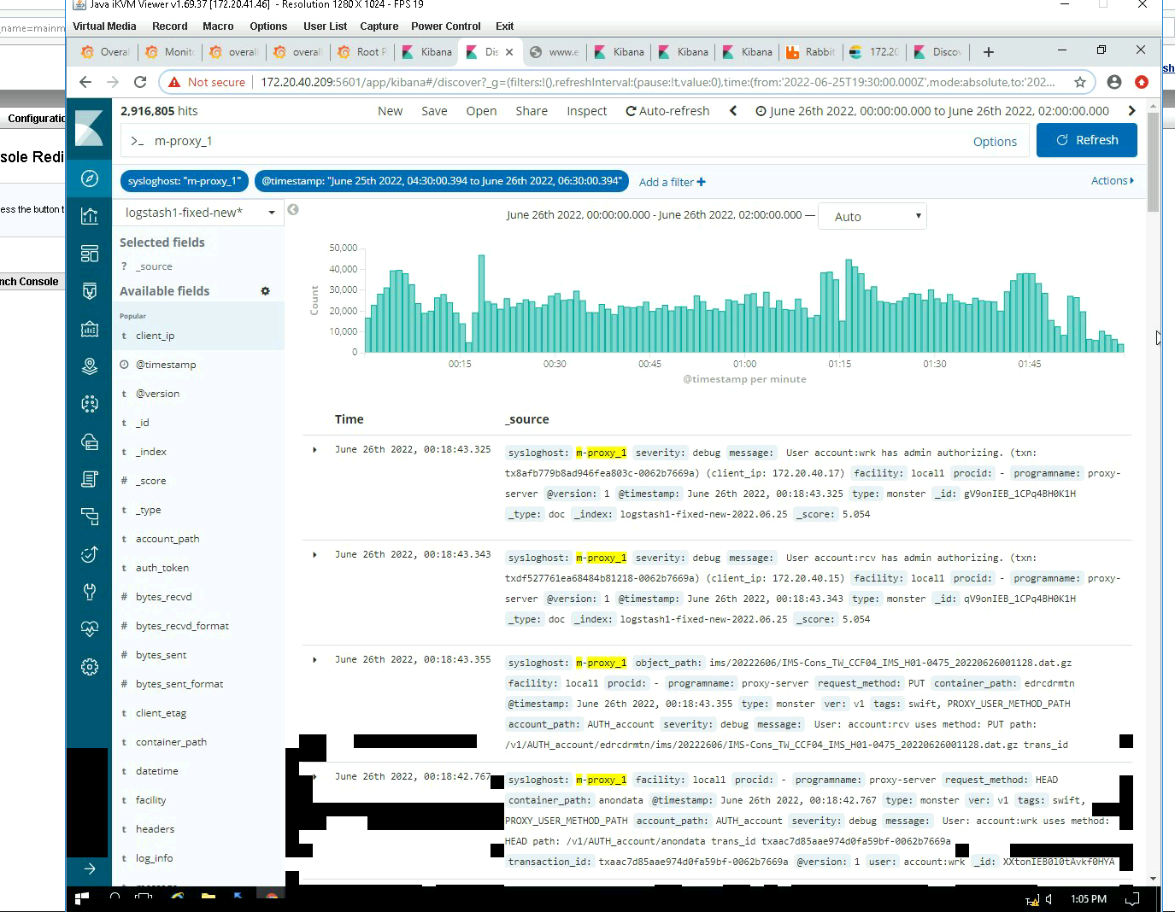
Task: Shift time range forward with right chevron
Action: pyautogui.click(x=1132, y=111)
